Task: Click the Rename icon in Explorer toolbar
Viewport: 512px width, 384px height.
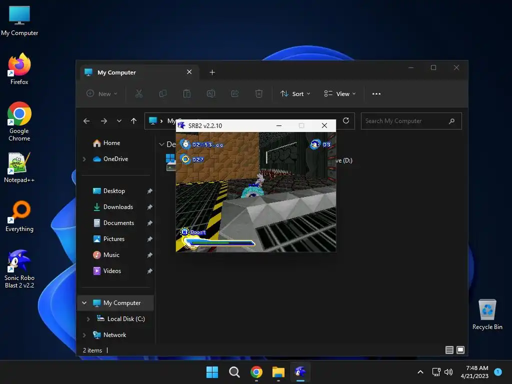Action: coord(211,93)
